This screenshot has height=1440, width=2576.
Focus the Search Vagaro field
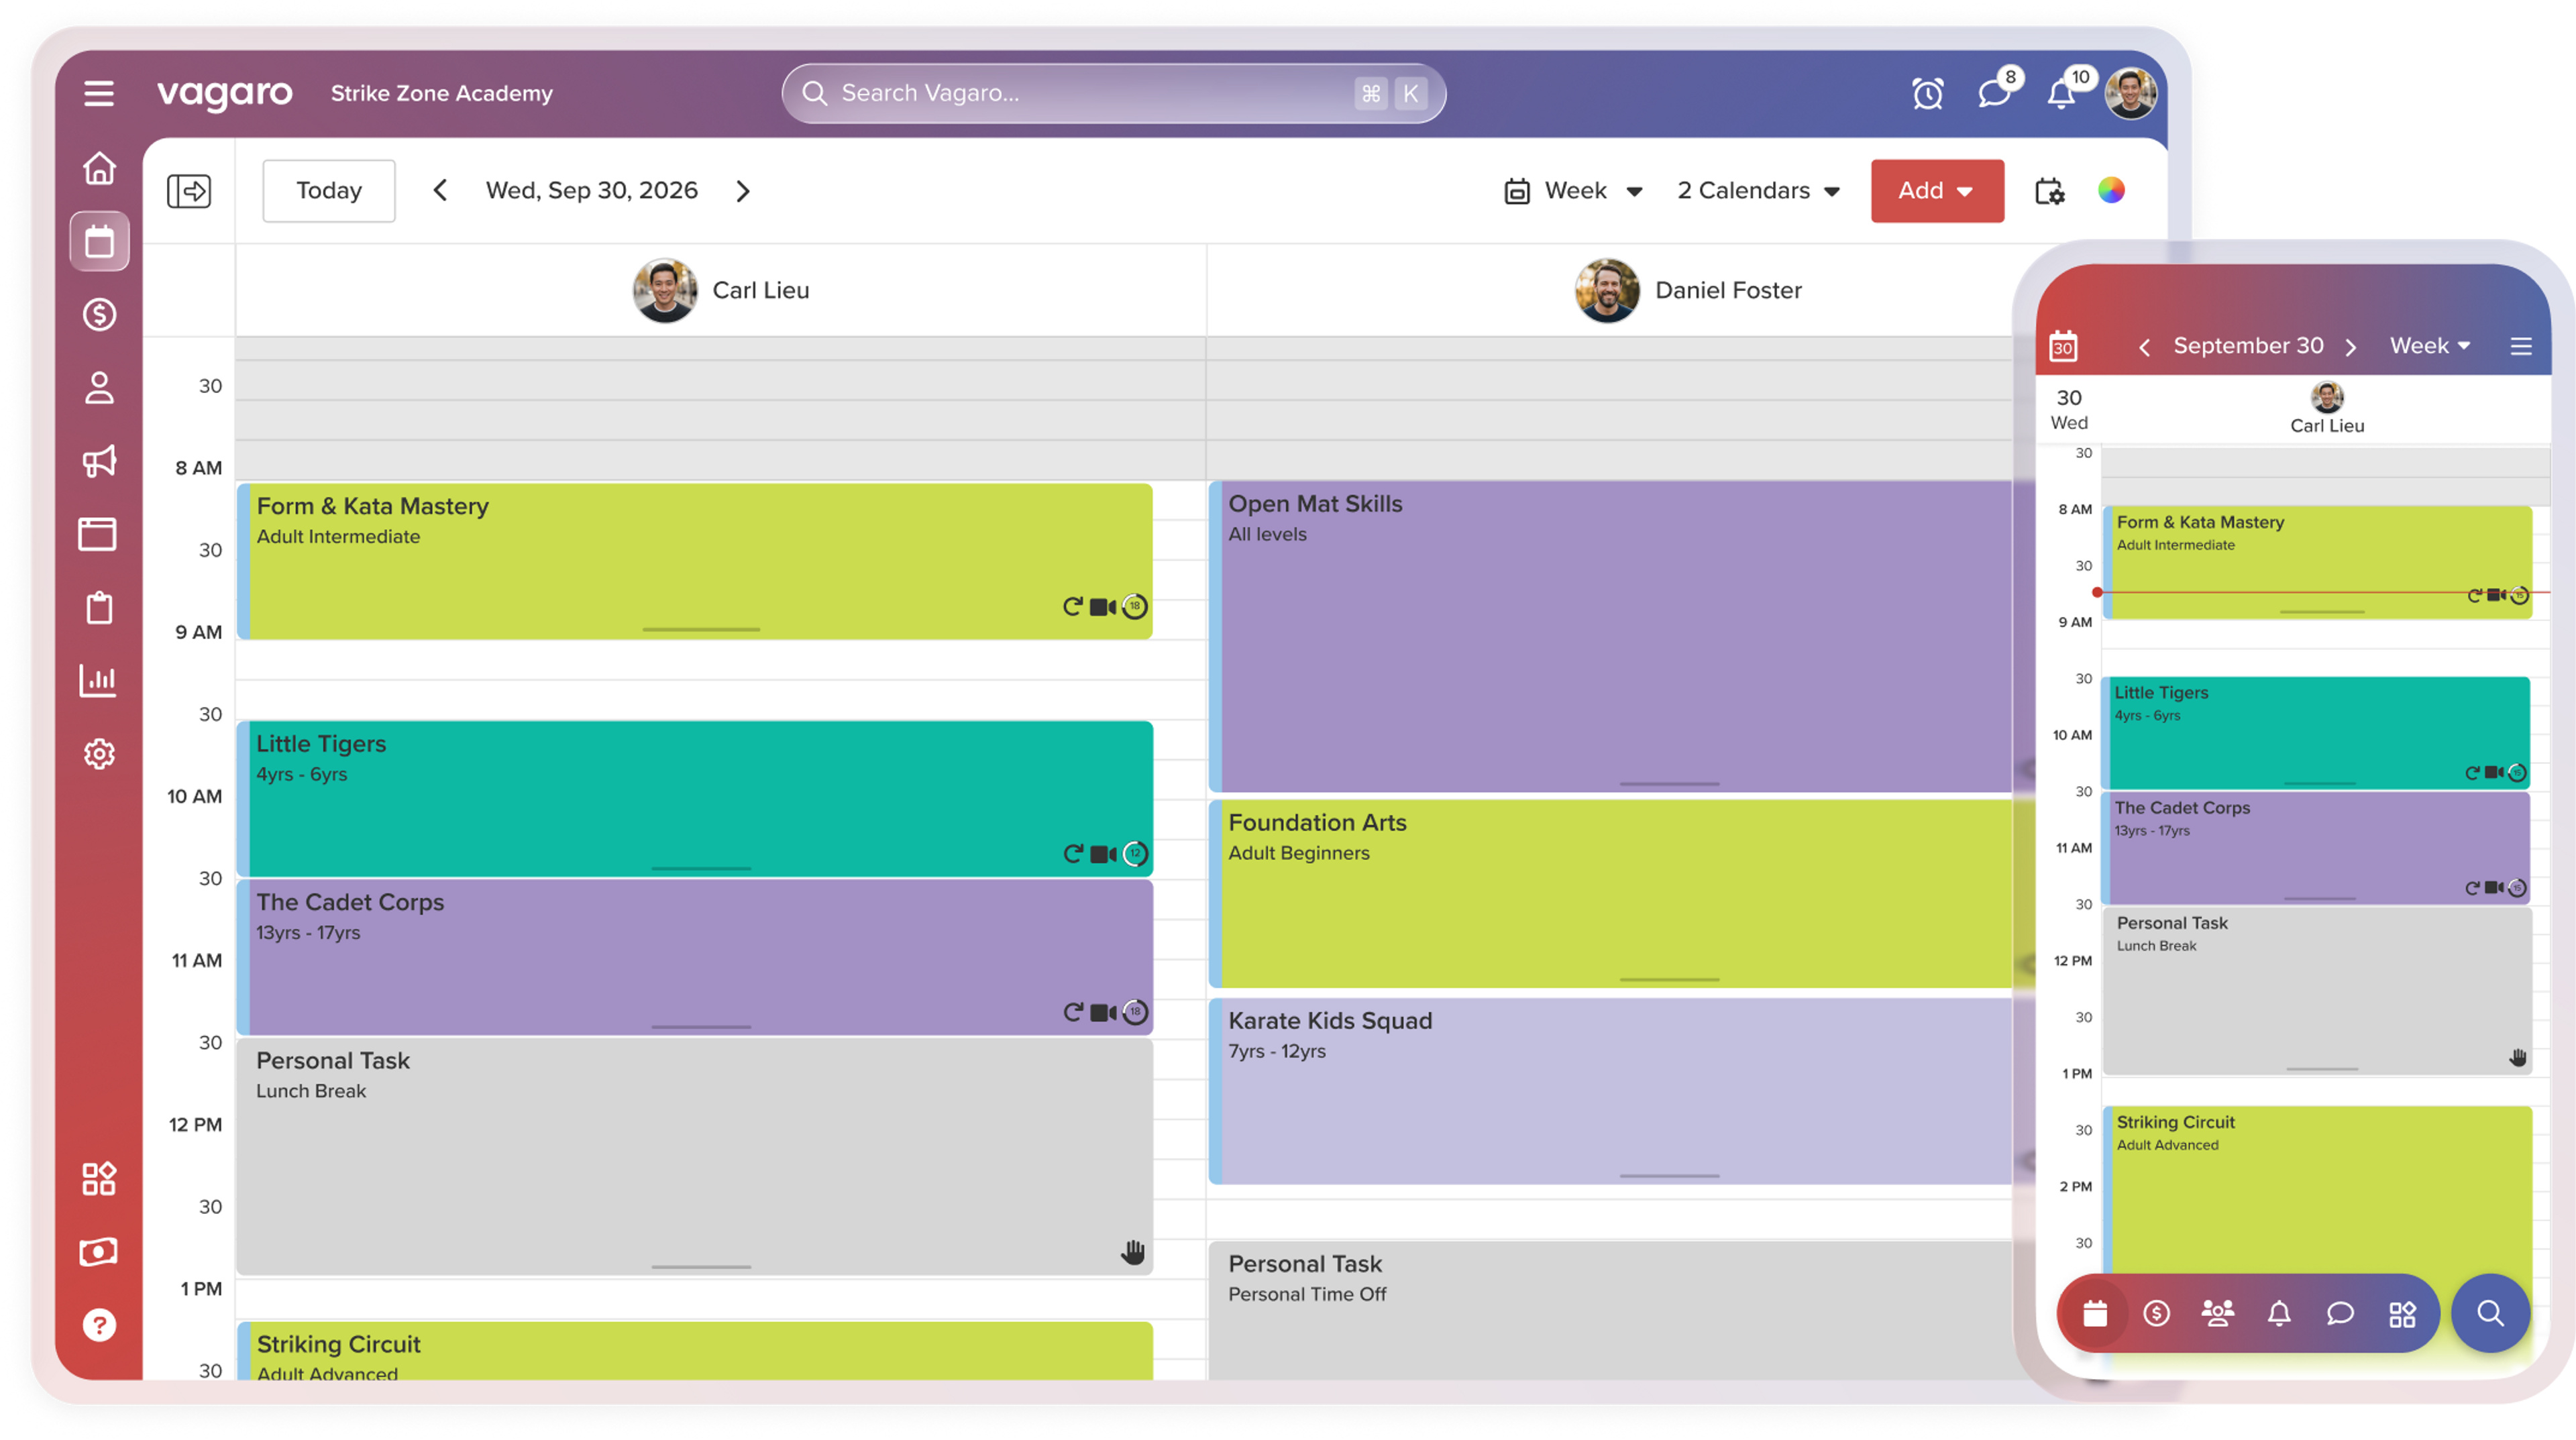click(x=1113, y=93)
